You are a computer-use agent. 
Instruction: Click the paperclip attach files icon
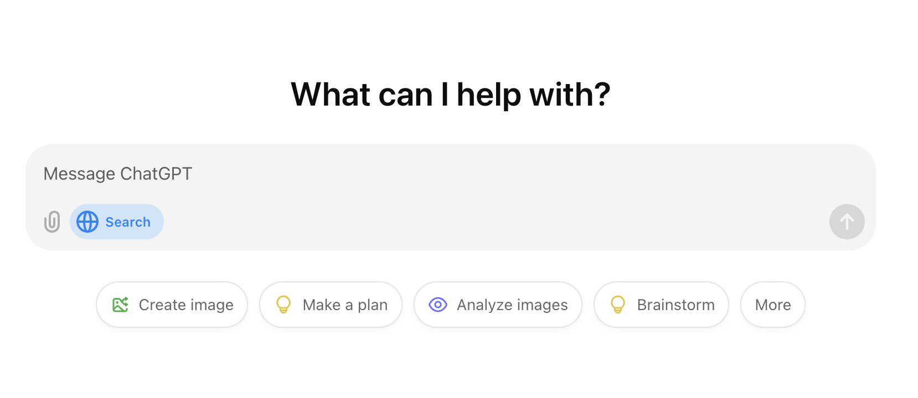point(52,222)
